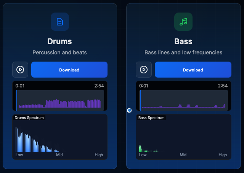This screenshot has width=244, height=173.
Task: Play the Drums stem preview
Action: (20, 70)
